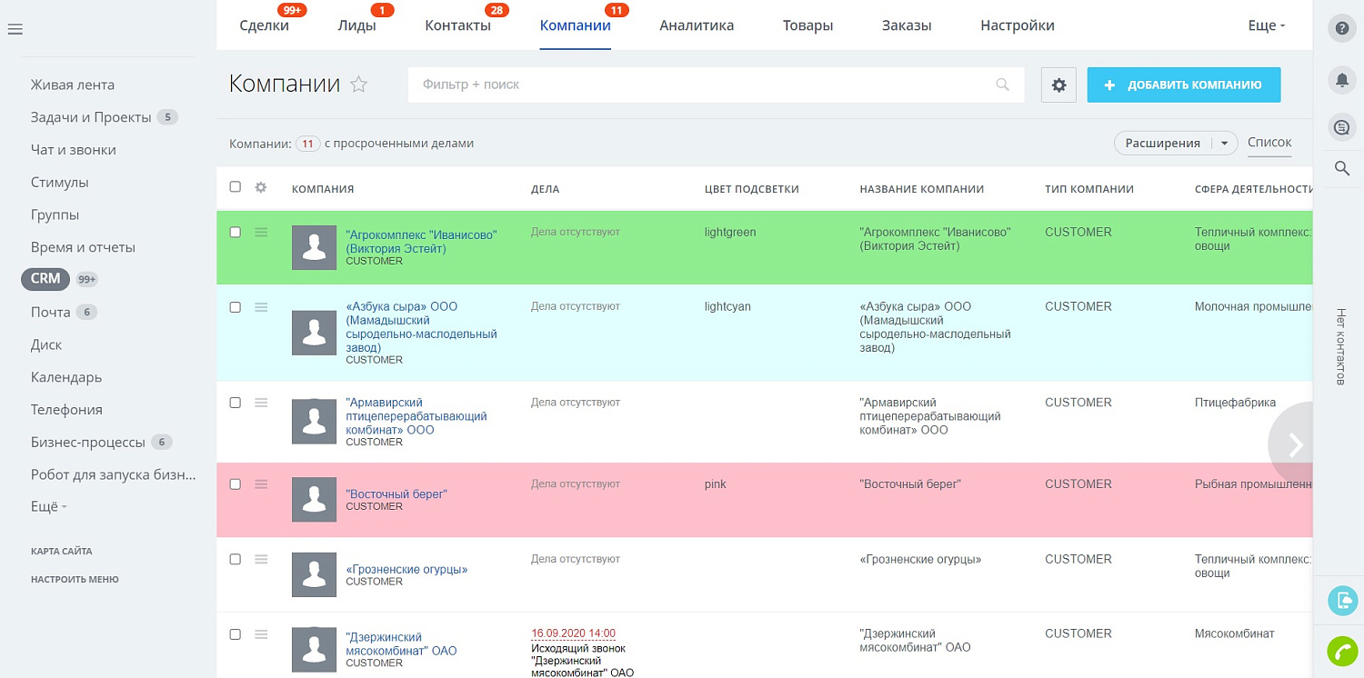The image size is (1364, 678).
Task: Mark Компании as favorite with the star icon
Action: coord(359,85)
